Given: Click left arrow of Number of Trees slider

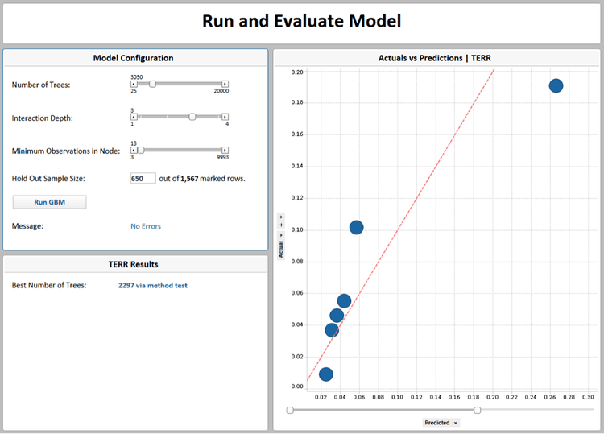Looking at the screenshot, I should pos(134,84).
